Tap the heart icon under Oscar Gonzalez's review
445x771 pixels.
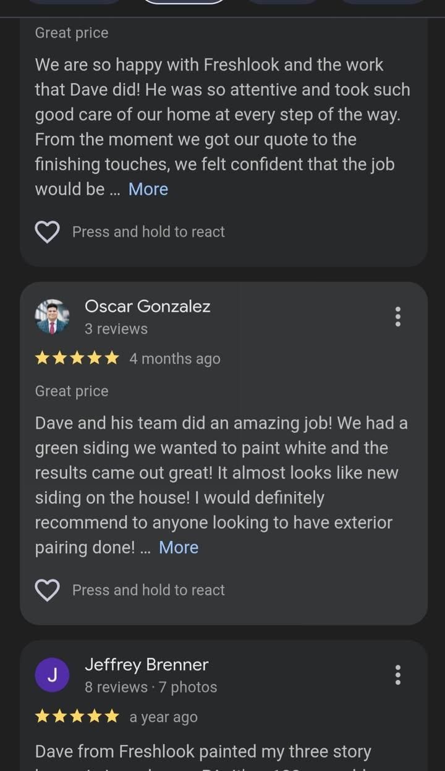(47, 590)
